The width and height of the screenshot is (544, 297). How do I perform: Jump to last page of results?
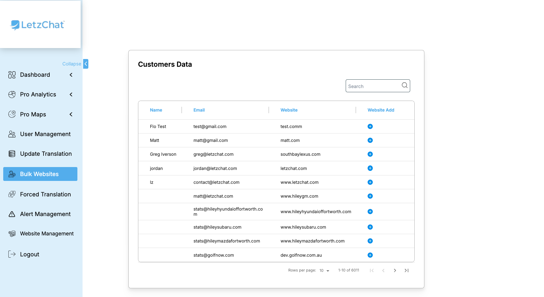406,271
